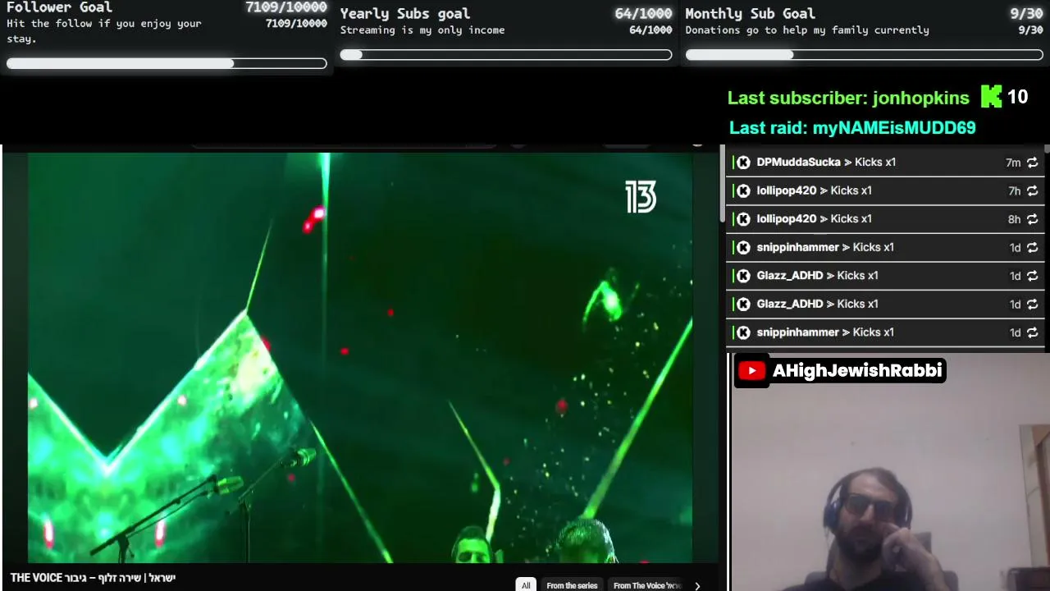Click the Kick icon on lollipop420's 7h row
The width and height of the screenshot is (1050, 591).
tap(743, 190)
